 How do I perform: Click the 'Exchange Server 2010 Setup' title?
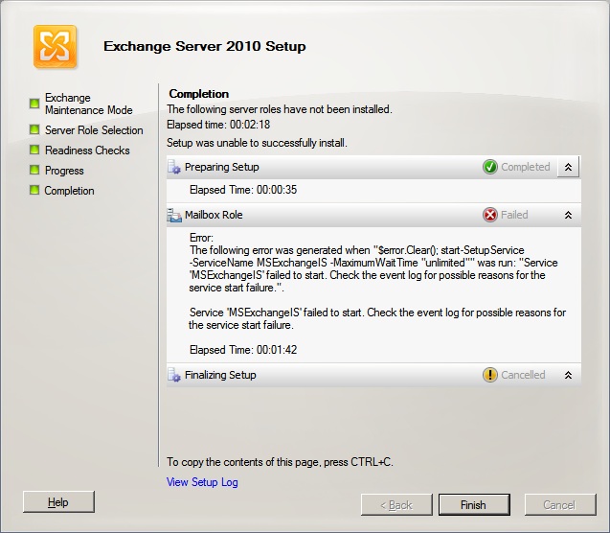(205, 46)
